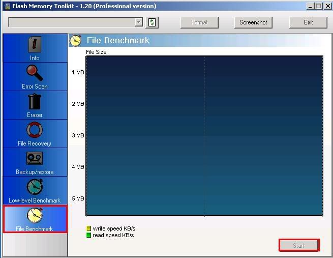The image size is (333, 258).
Task: Click the clock icon in File Benchmark header
Action: click(x=75, y=40)
